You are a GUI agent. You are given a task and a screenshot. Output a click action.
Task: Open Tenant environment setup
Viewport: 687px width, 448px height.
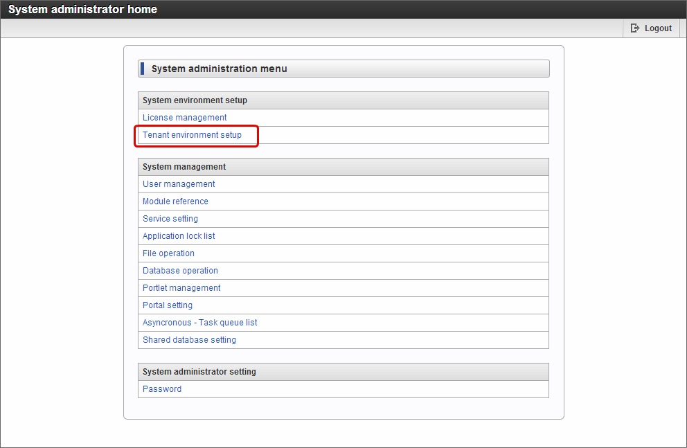(x=192, y=135)
